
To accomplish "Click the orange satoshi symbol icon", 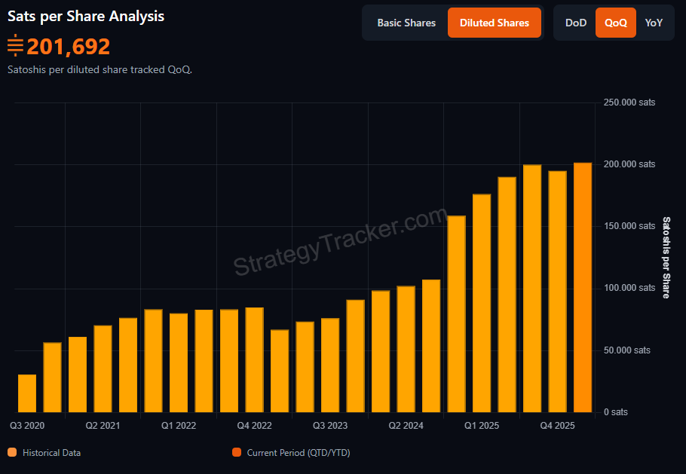I will [x=15, y=47].
